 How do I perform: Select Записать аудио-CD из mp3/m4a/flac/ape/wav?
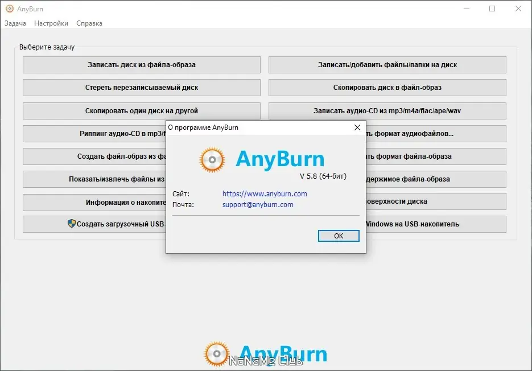pyautogui.click(x=387, y=110)
